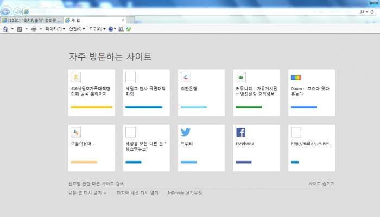Image resolution: width=380 pixels, height=217 pixels.
Task: Open the 페이지(P) menu
Action: (x=55, y=29)
